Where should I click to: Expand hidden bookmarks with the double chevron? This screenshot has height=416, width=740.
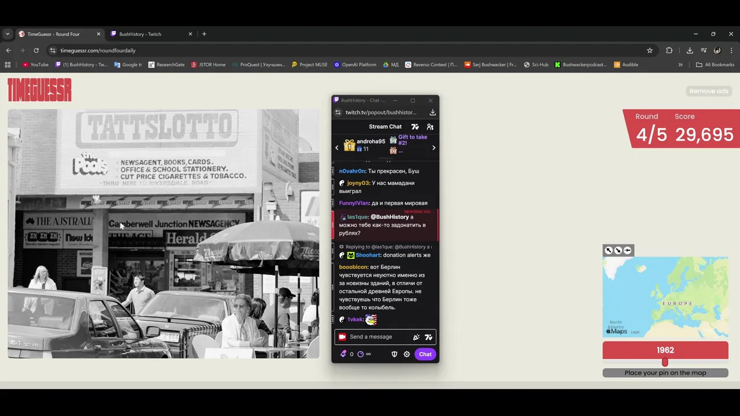pos(680,65)
